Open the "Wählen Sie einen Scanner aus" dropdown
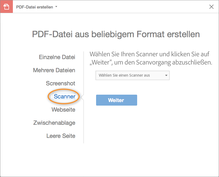Screen dimensions: 219x177 pos(132,76)
